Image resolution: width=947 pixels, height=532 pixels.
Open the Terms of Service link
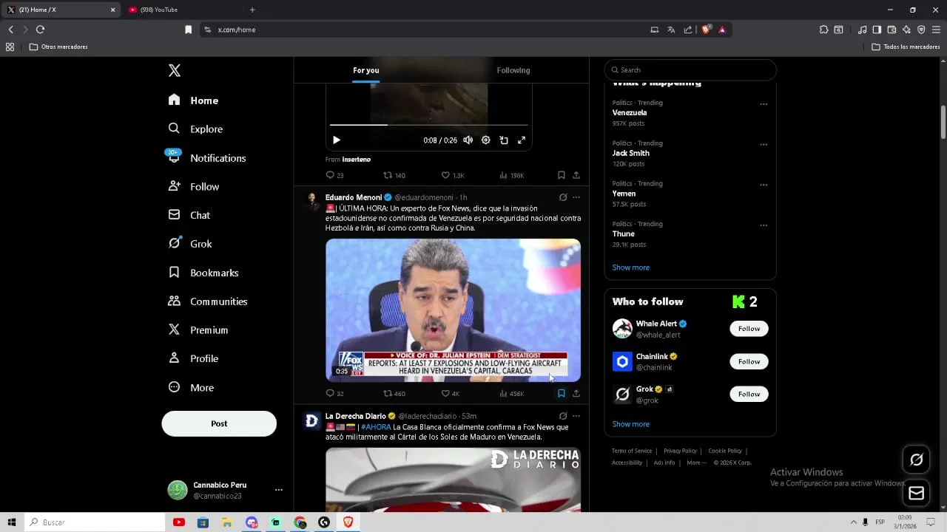[632, 451]
